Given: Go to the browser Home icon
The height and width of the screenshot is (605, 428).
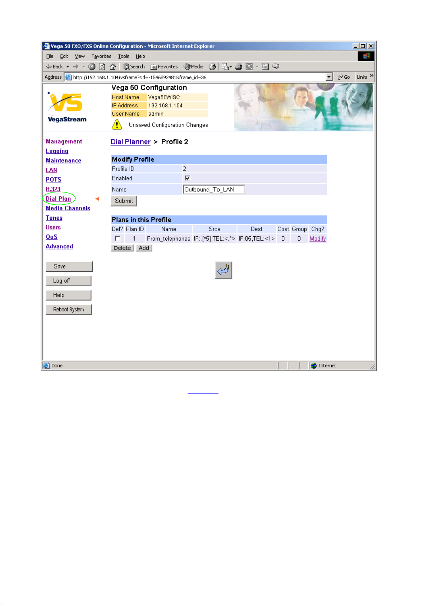Looking at the screenshot, I should coord(113,66).
